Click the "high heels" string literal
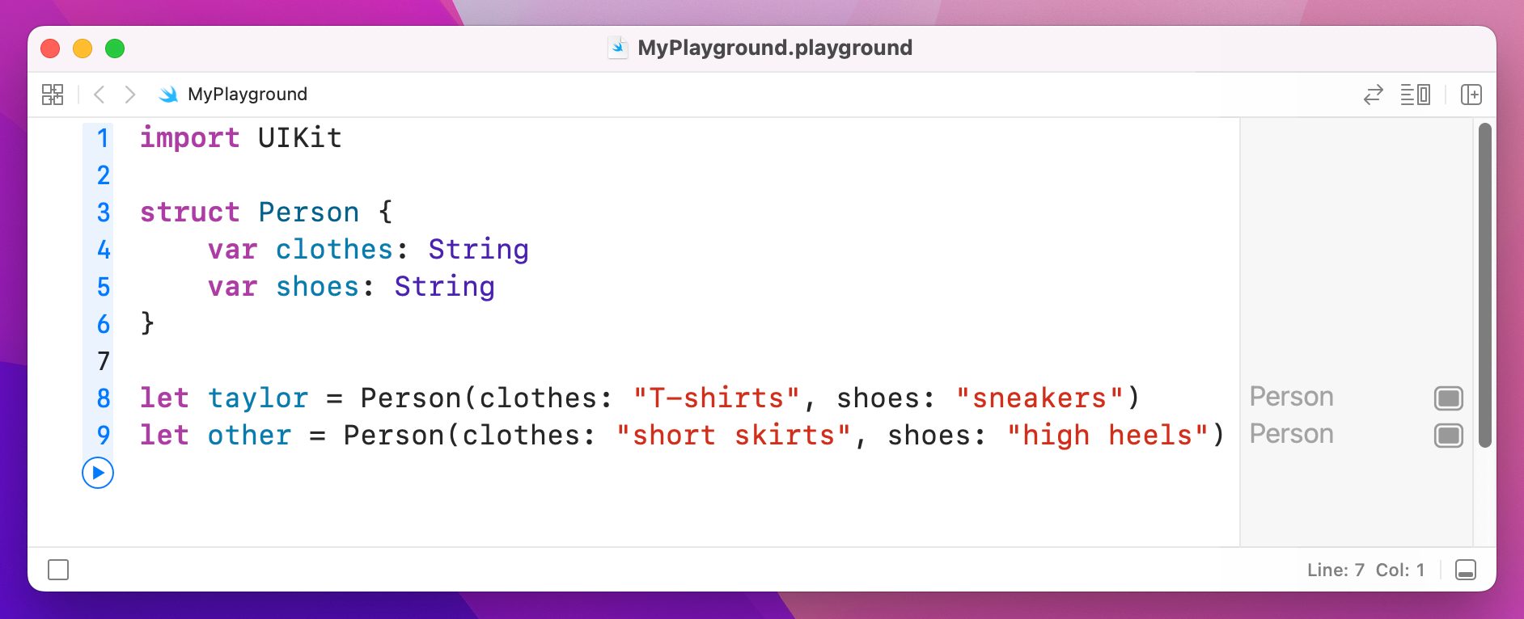Viewport: 1524px width, 619px height. (x=1107, y=436)
